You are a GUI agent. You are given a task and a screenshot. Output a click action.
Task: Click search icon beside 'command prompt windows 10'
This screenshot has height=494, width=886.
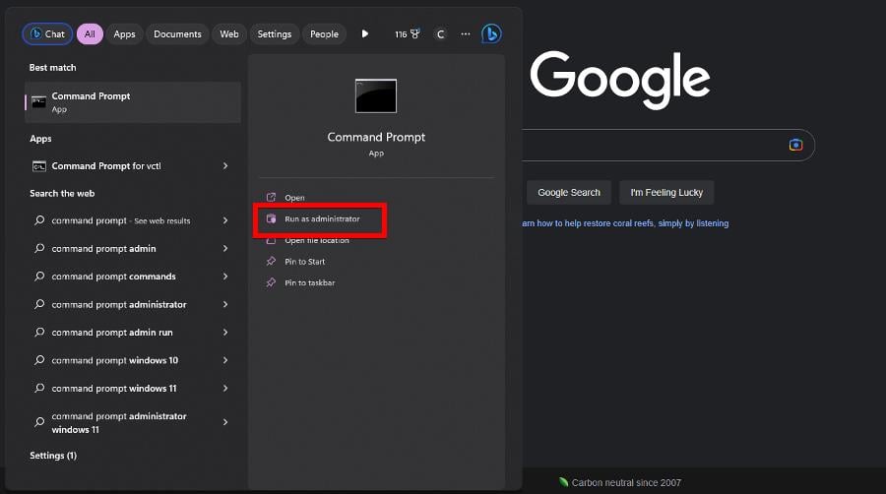click(39, 359)
